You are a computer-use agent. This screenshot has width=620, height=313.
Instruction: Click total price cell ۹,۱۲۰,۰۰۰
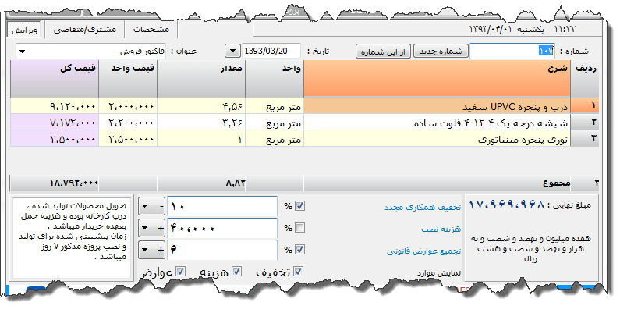[54, 106]
